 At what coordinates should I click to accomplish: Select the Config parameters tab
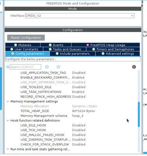click(x=27, y=54)
